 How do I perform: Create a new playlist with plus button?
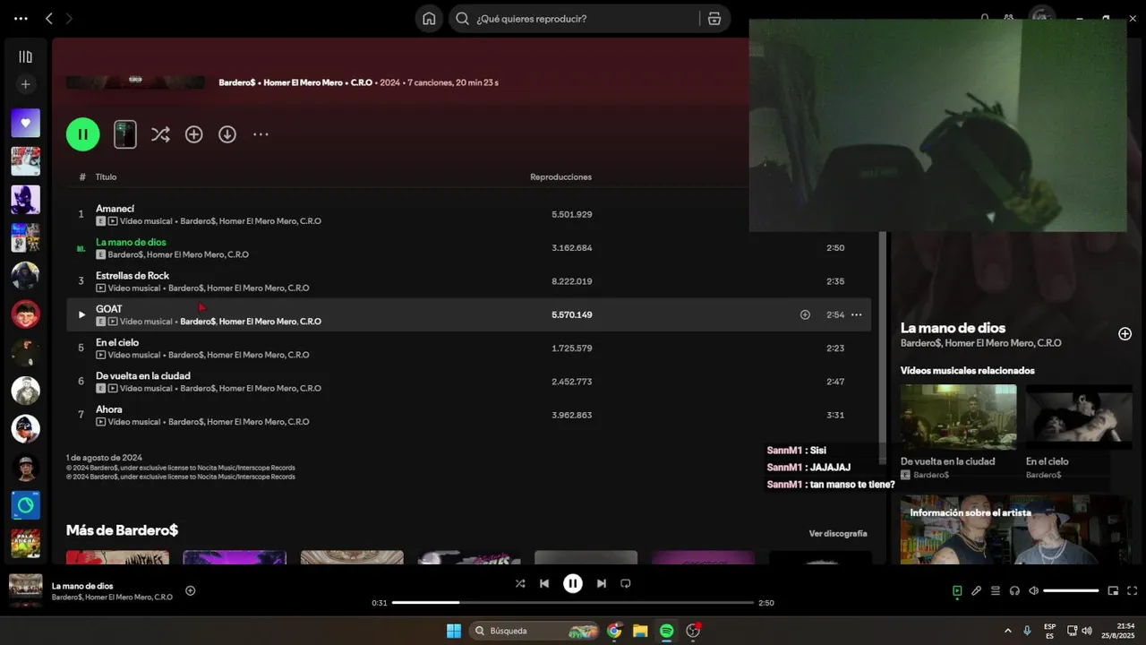click(25, 84)
